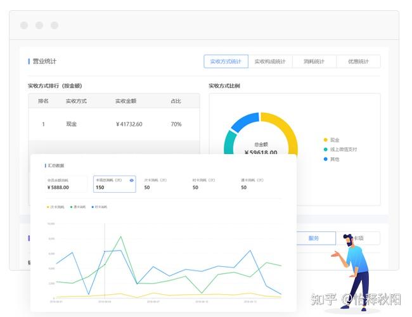Click the 营业统计 section title
The width and height of the screenshot is (412, 317).
(44, 61)
